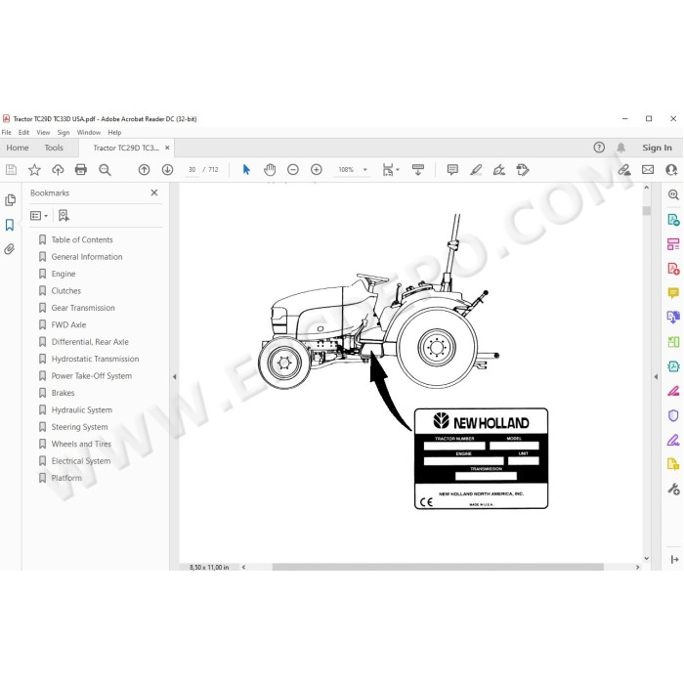Click the Save file icon
This screenshot has height=684, width=684.
[x=11, y=170]
